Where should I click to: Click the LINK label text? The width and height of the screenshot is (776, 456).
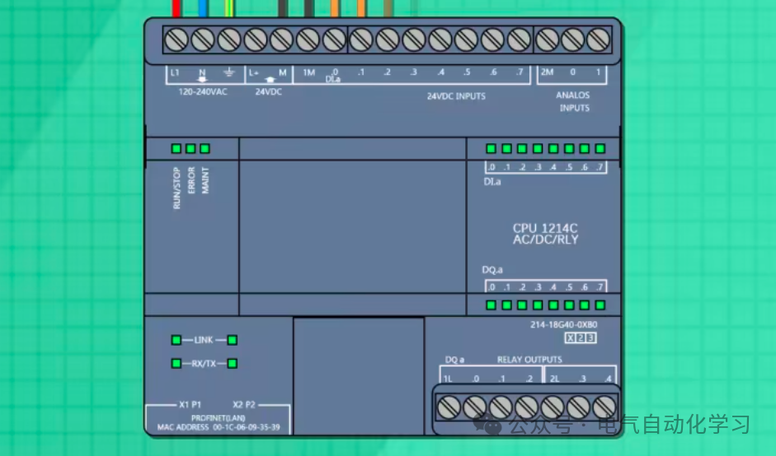pos(204,340)
